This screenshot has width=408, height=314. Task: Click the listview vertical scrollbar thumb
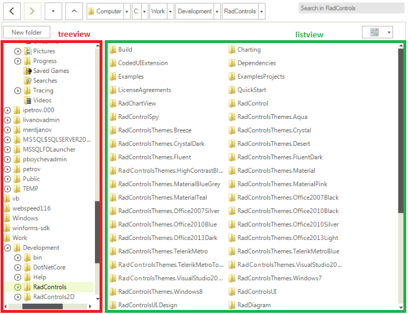coord(401,131)
